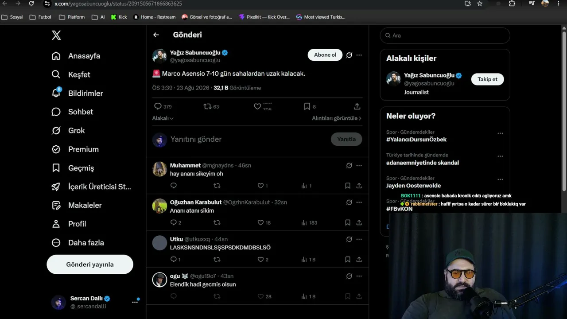Open İçerik Üreticisi Studio item
Image resolution: width=567 pixels, height=319 pixels.
91,187
